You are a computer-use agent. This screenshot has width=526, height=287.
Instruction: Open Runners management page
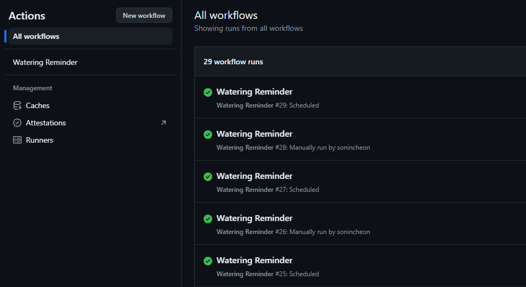(39, 141)
